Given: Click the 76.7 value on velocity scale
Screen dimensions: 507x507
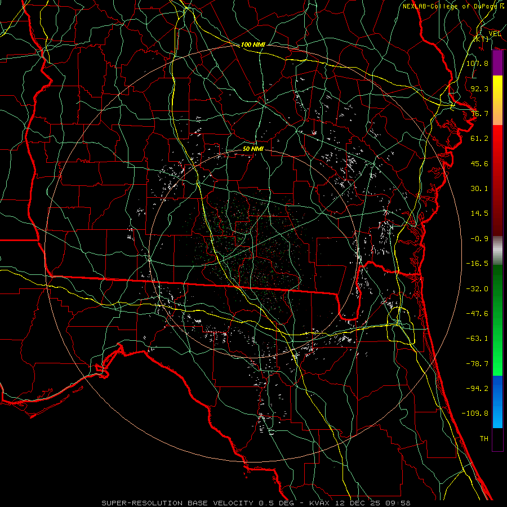Looking at the screenshot, I should (479, 113).
